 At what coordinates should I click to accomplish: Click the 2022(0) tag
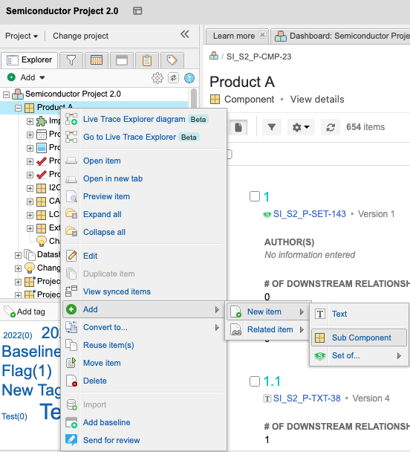pyautogui.click(x=18, y=335)
